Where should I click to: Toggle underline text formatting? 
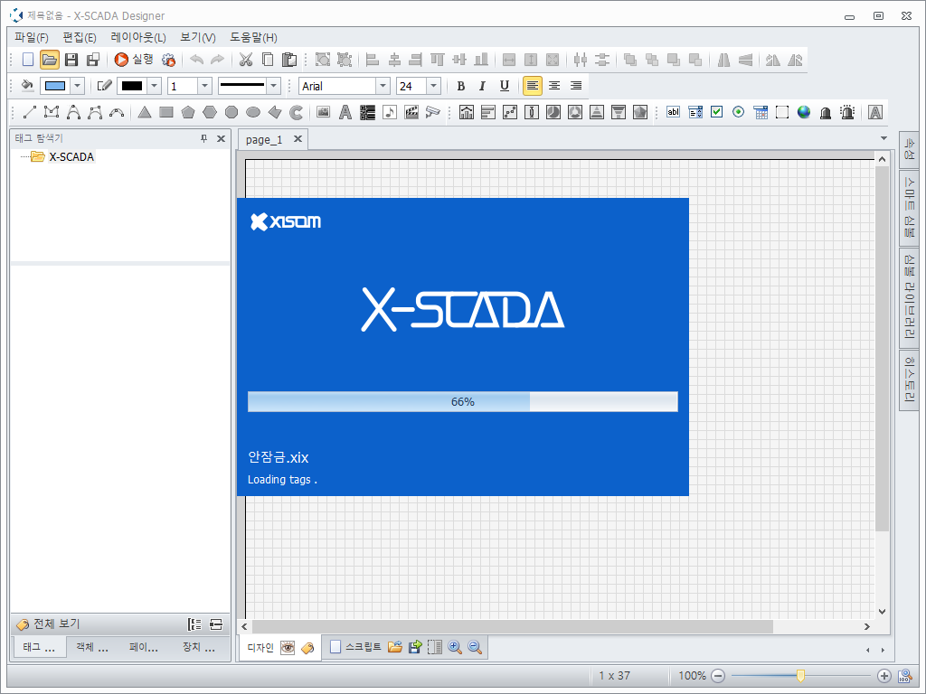pyautogui.click(x=505, y=86)
